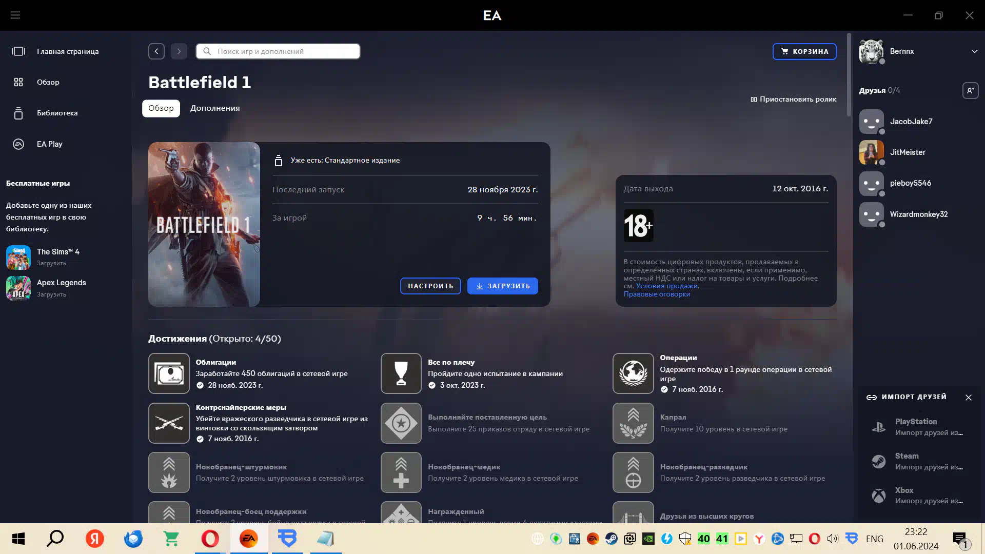Open the hamburger menu in title bar
The image size is (985, 554).
tap(15, 15)
